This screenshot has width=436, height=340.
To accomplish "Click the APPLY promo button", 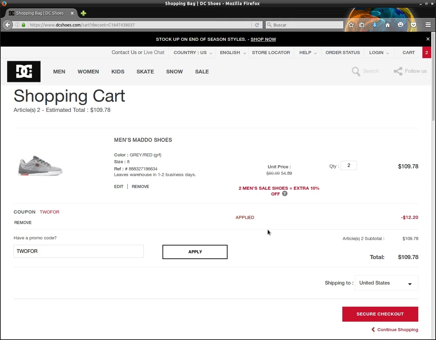I will tap(195, 252).
